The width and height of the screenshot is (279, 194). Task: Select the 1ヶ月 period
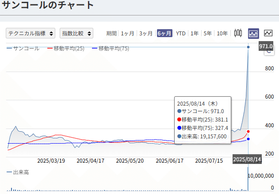tap(127, 34)
